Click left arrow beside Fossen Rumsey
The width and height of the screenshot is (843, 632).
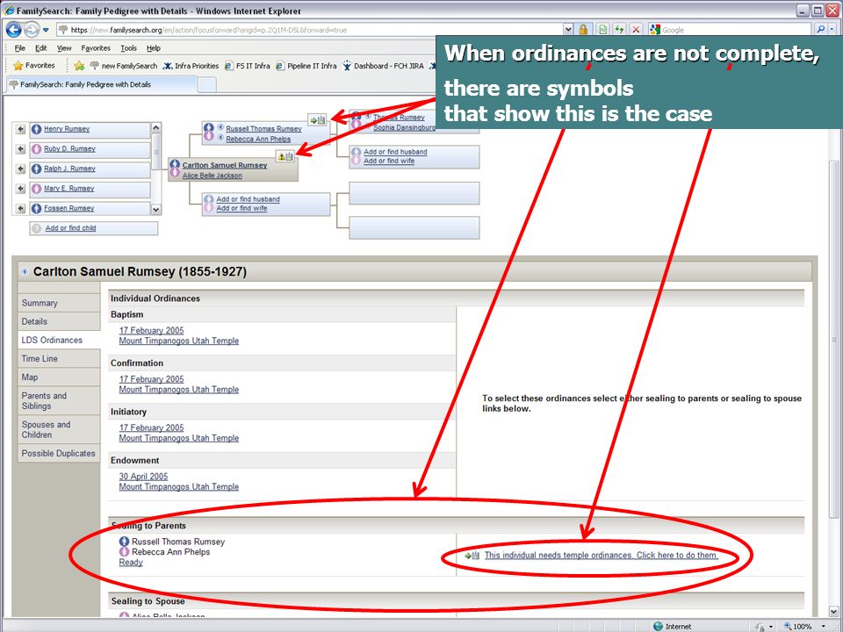coord(20,209)
